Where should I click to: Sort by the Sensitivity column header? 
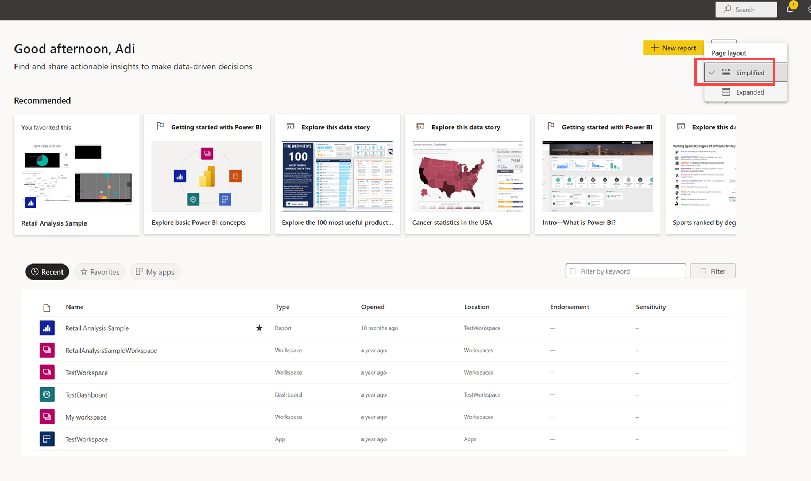[651, 307]
